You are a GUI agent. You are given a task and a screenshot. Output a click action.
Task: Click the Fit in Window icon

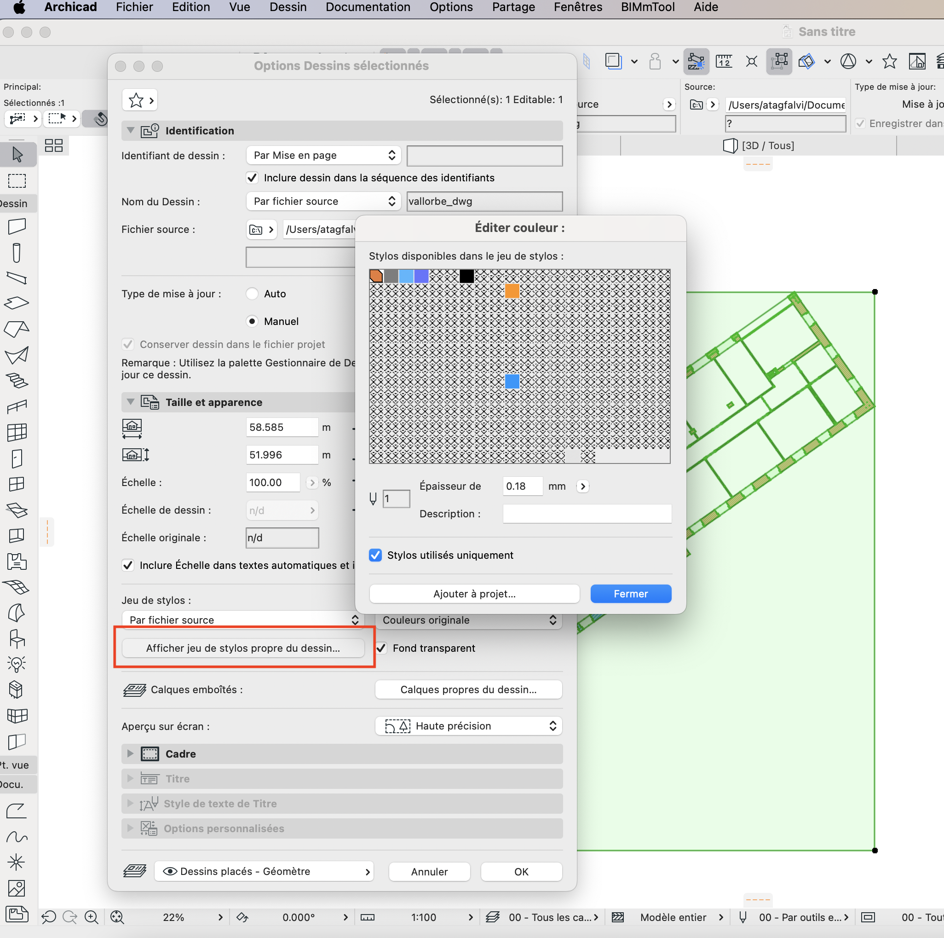point(117,917)
